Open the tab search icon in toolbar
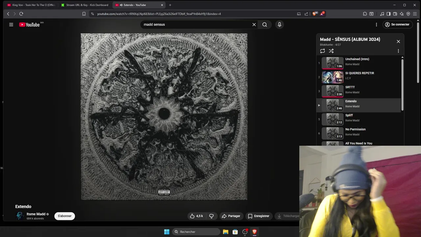The image size is (421, 237). click(371, 14)
